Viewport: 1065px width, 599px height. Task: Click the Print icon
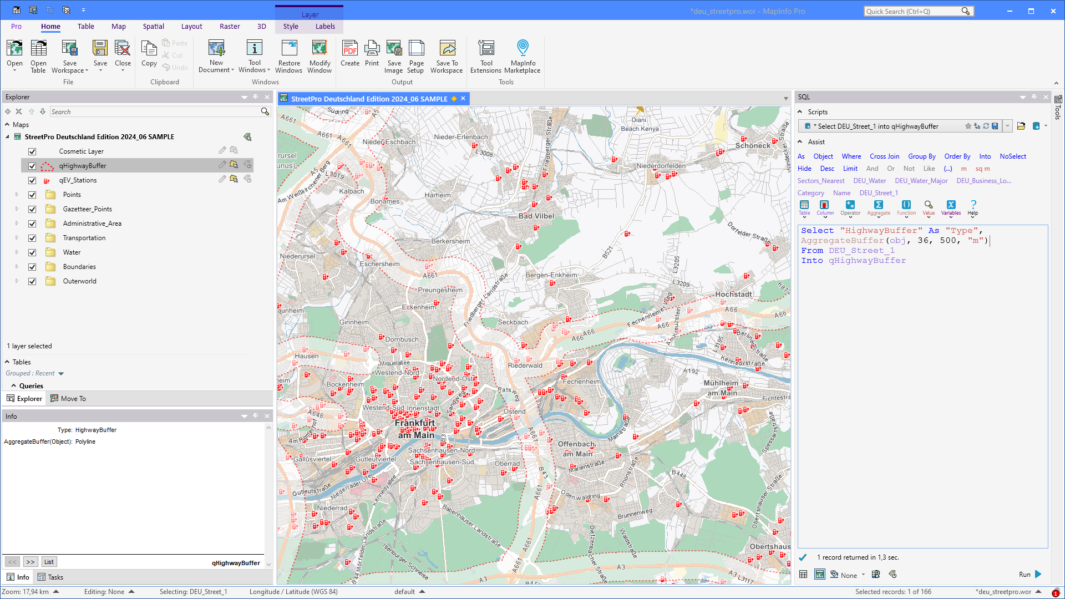pyautogui.click(x=372, y=53)
